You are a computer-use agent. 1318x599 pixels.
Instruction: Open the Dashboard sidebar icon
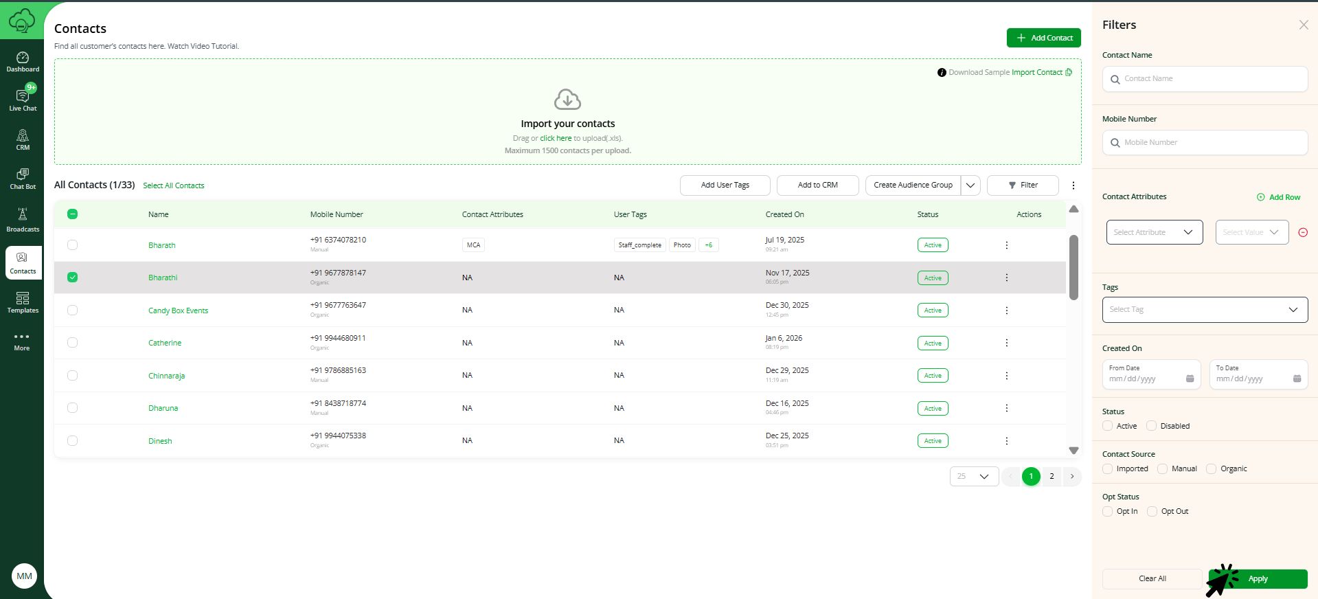[x=23, y=61]
